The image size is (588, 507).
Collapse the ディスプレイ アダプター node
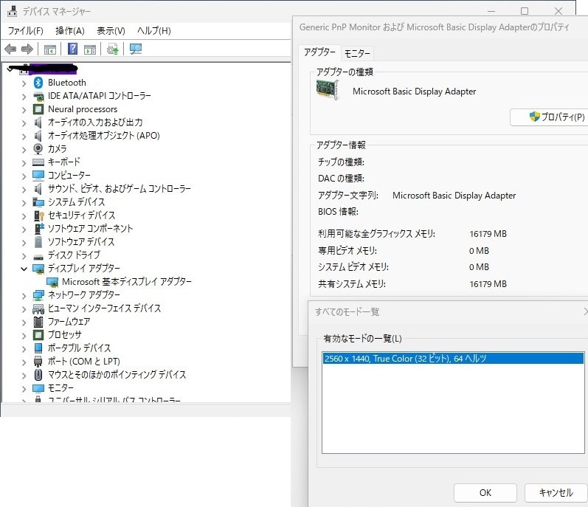[24, 269]
